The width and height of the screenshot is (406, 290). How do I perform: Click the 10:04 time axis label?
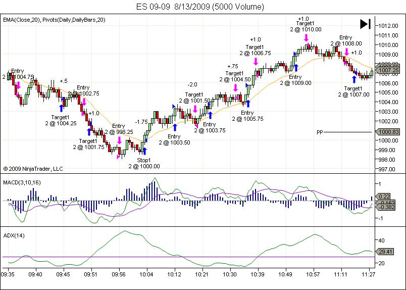[146, 274]
